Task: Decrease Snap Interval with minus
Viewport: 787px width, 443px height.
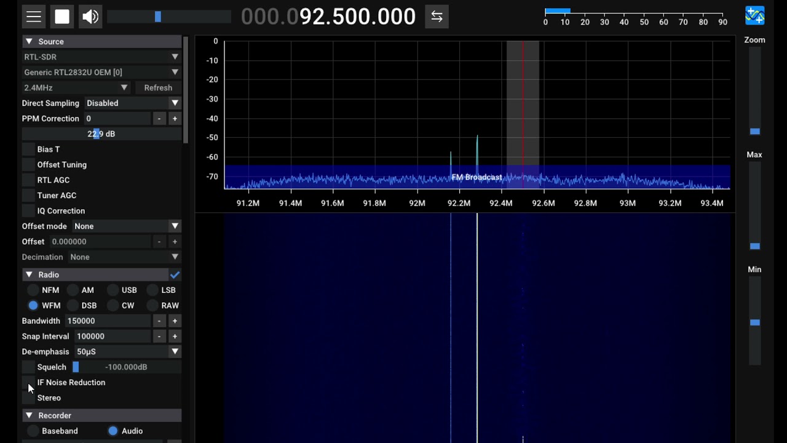Action: pyautogui.click(x=159, y=336)
